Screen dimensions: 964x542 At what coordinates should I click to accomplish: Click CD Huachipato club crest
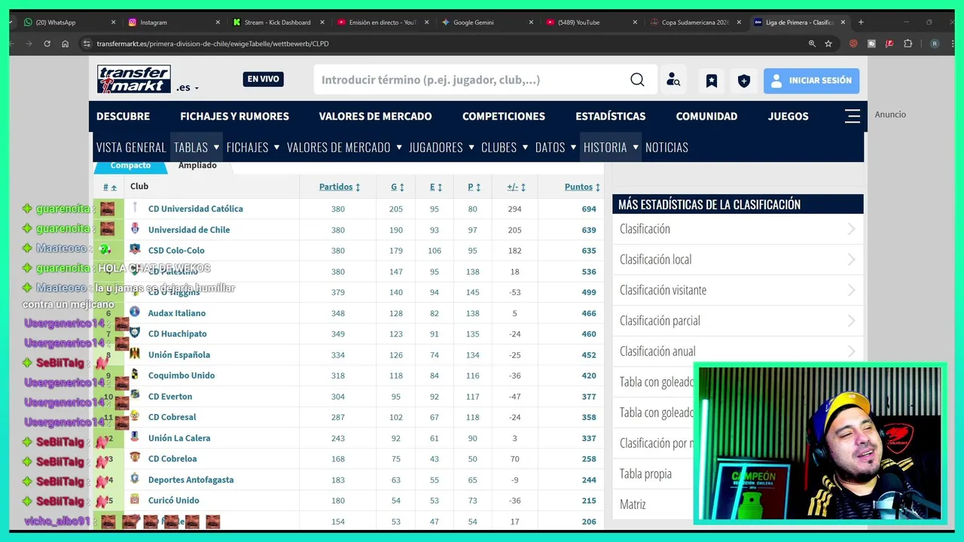coord(135,333)
